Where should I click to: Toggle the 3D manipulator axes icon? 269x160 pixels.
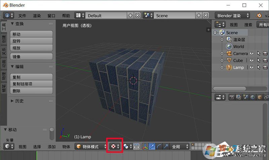point(145,147)
